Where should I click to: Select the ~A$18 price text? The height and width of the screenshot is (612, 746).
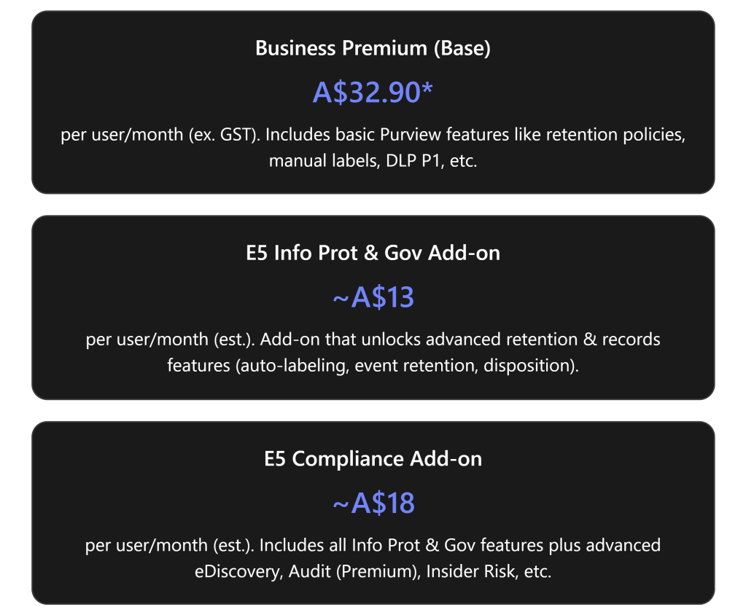(373, 503)
